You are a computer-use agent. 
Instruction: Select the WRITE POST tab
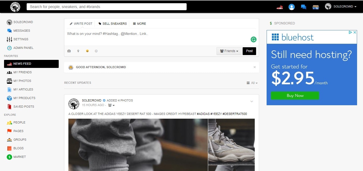(x=81, y=24)
